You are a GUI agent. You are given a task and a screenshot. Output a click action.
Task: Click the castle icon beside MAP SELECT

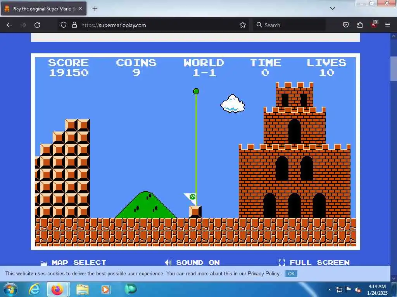coord(44,263)
